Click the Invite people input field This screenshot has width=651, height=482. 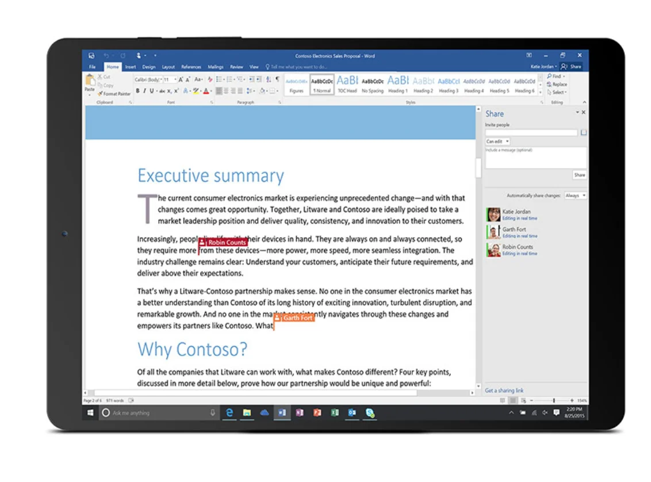pos(531,132)
